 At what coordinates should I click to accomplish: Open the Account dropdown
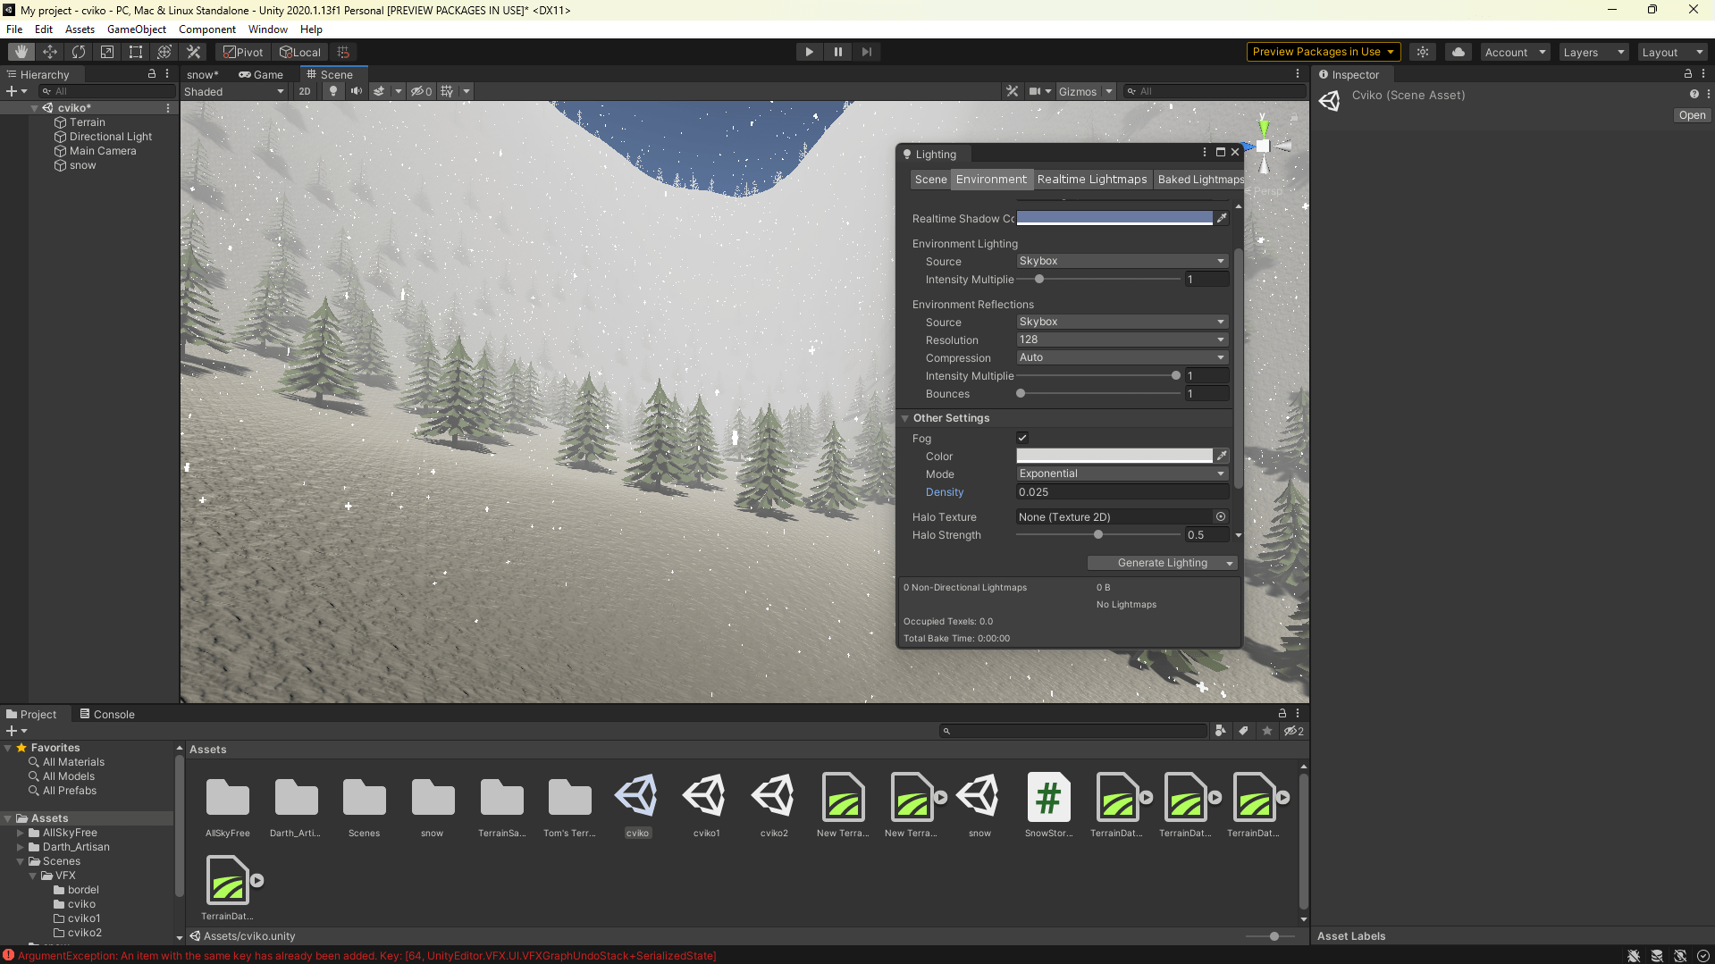point(1515,52)
